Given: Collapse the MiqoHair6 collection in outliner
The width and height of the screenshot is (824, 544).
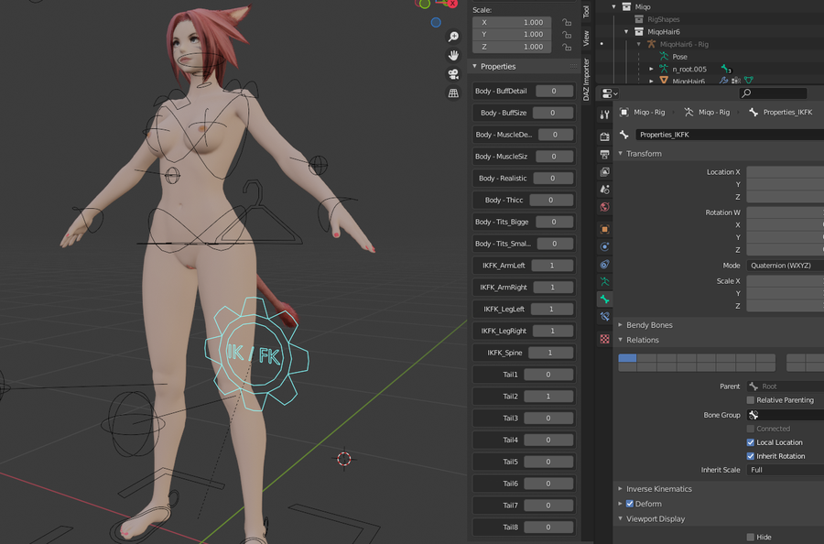Looking at the screenshot, I should (626, 31).
